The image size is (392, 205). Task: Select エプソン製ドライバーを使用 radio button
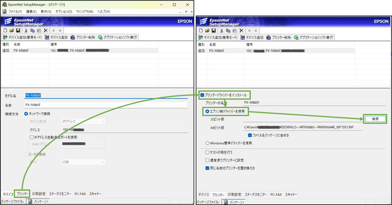click(207, 111)
